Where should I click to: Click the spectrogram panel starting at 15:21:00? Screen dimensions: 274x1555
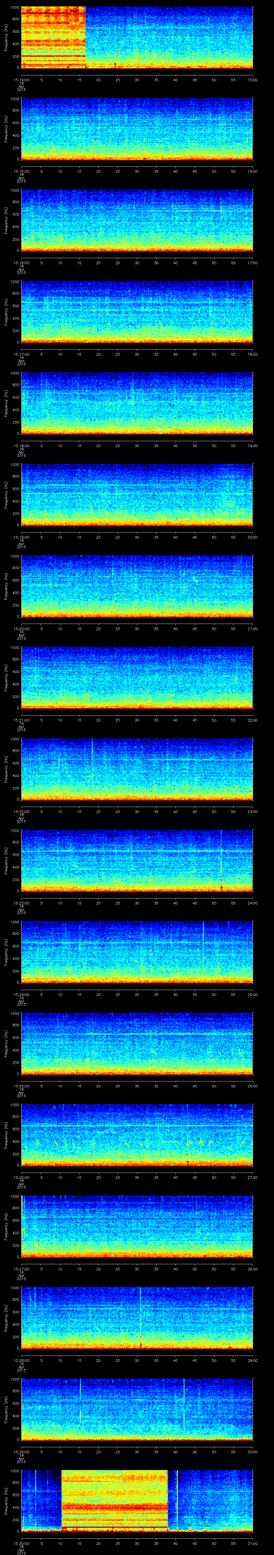[x=137, y=677]
